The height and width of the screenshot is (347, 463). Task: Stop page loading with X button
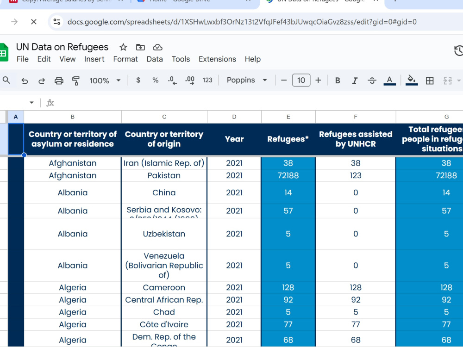tap(34, 22)
